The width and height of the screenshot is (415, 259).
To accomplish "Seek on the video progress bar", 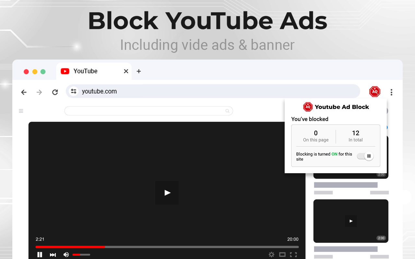I will tap(167, 247).
